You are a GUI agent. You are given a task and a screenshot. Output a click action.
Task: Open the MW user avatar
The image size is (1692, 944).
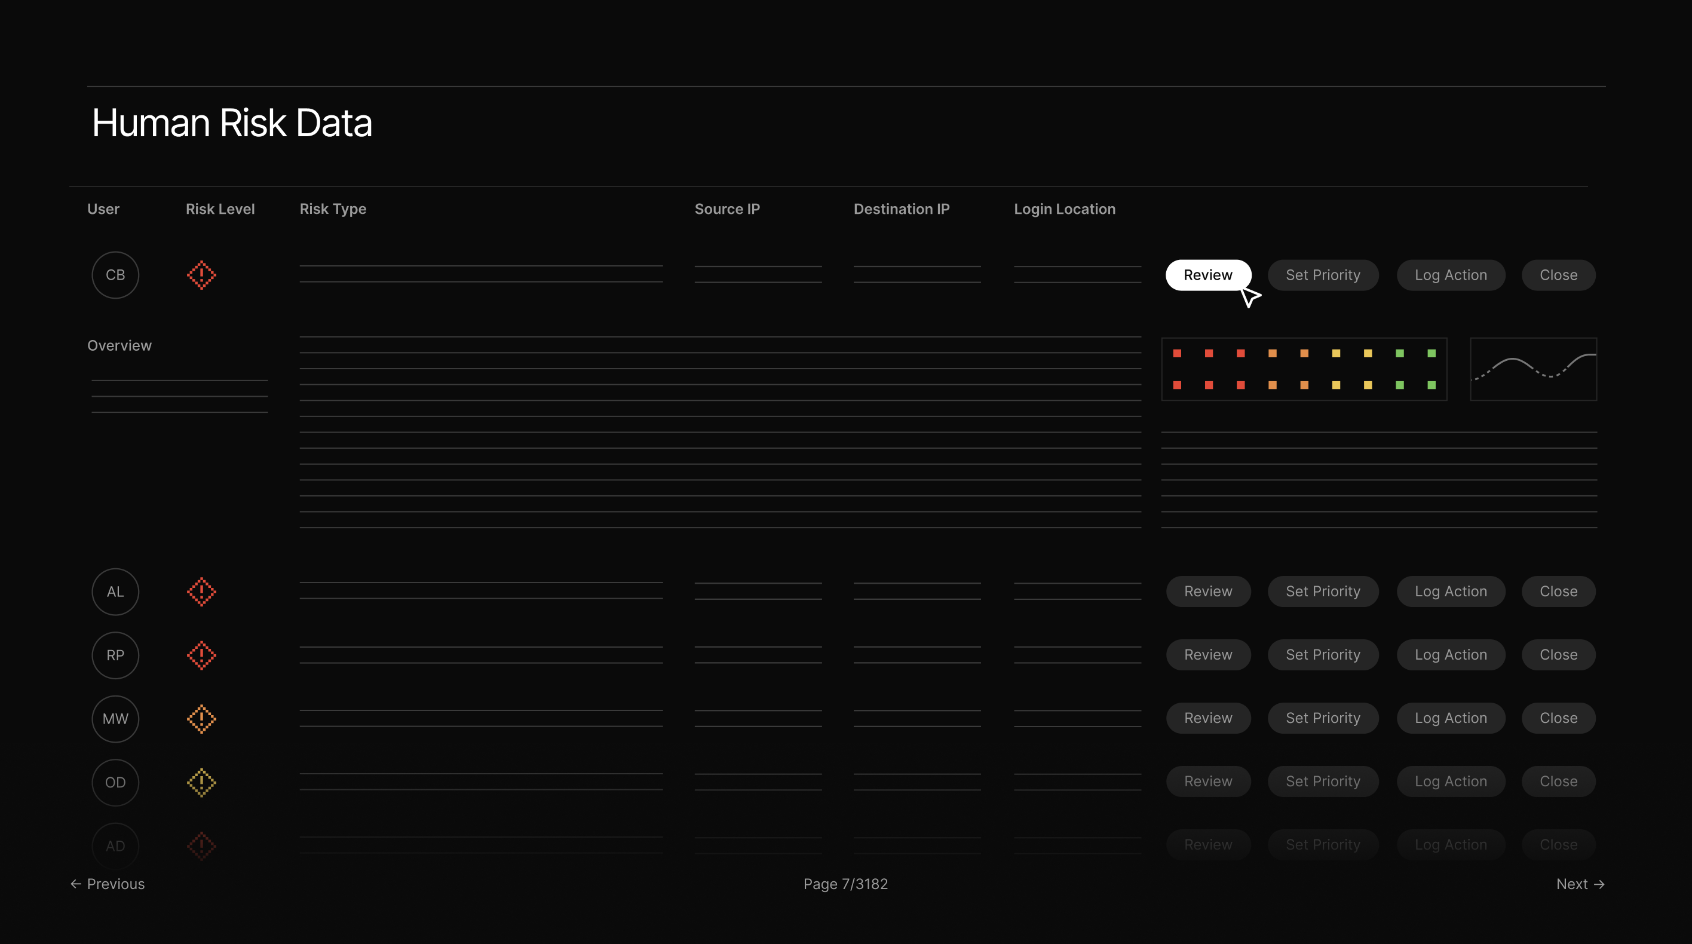[x=115, y=719]
